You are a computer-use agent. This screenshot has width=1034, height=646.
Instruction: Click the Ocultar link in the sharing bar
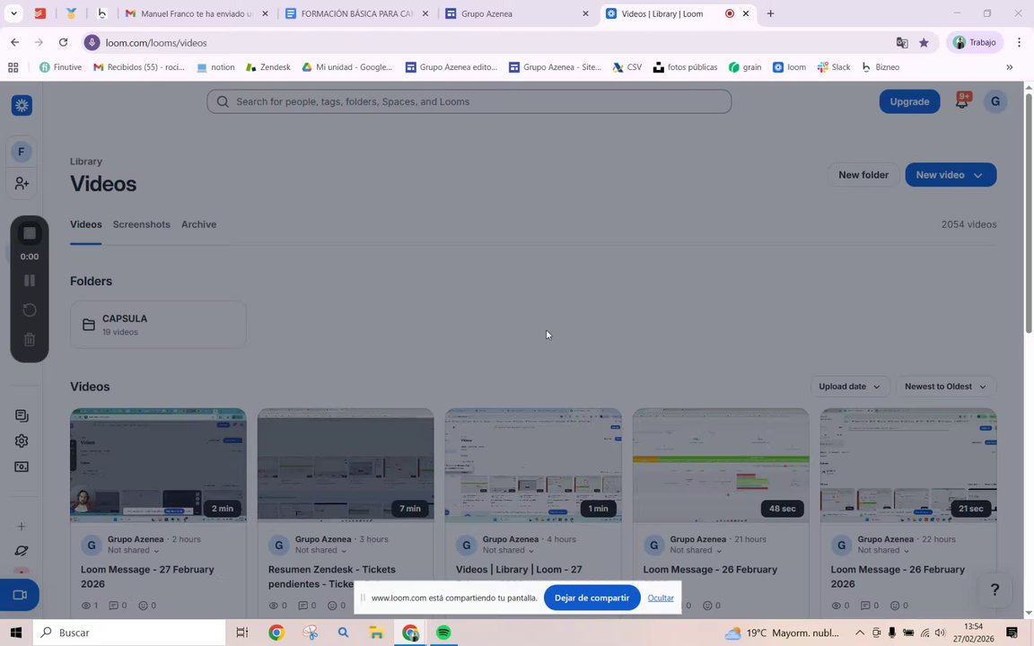[660, 598]
